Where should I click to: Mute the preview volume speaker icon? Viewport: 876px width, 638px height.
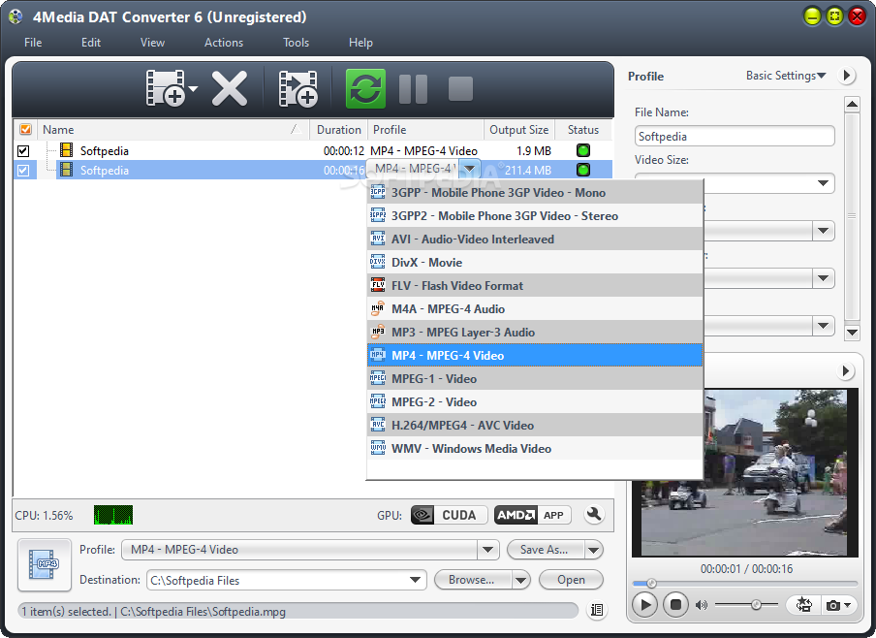click(702, 605)
